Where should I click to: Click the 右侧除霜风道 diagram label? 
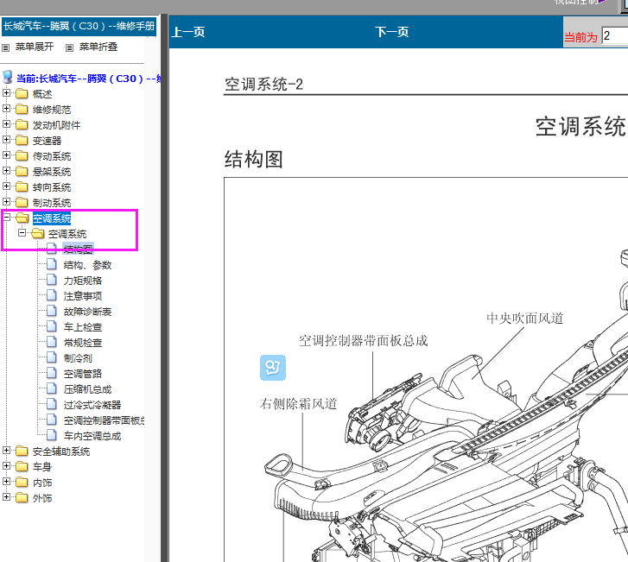(x=298, y=404)
